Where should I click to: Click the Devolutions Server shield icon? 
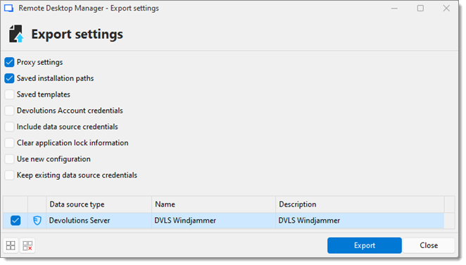(37, 221)
